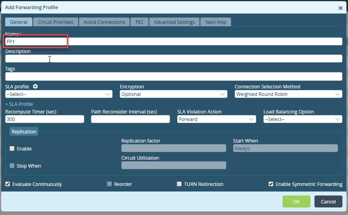Click the green OK button
The height and width of the screenshot is (215, 348).
click(296, 201)
